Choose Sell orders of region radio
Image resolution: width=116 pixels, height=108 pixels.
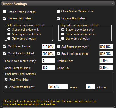pos(9,38)
